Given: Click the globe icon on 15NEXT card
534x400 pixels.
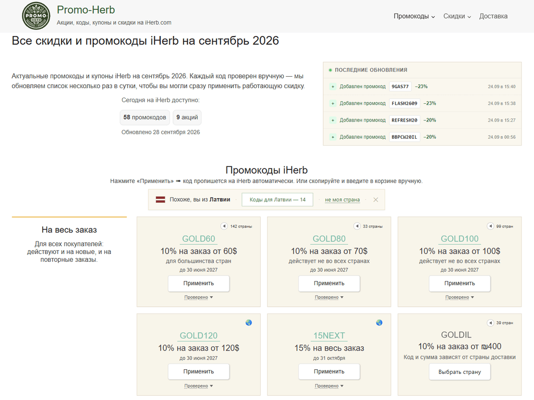Looking at the screenshot, I should [379, 322].
